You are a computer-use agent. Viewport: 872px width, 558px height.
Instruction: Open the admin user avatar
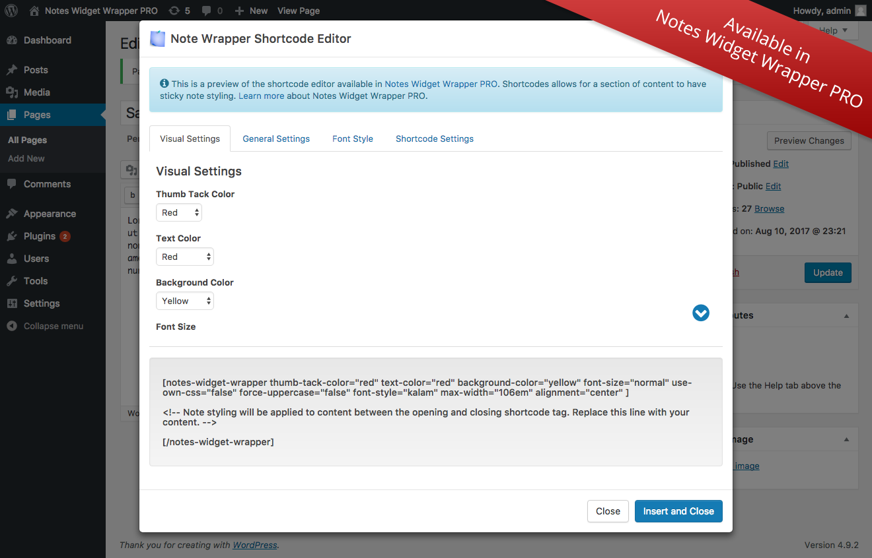coord(860,11)
